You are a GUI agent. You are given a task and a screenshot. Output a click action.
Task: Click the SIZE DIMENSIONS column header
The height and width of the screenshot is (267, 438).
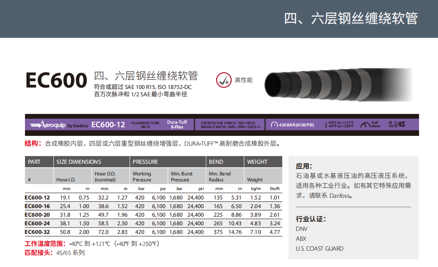78,162
